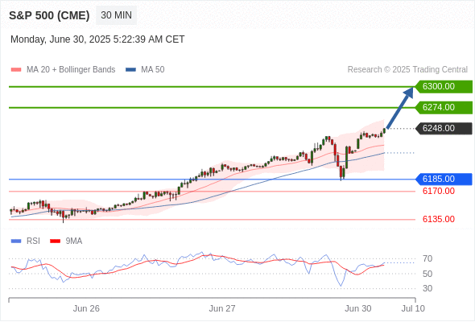The image size is (475, 322).
Task: Click the 30 MIN timeframe badge
Action: pos(116,15)
